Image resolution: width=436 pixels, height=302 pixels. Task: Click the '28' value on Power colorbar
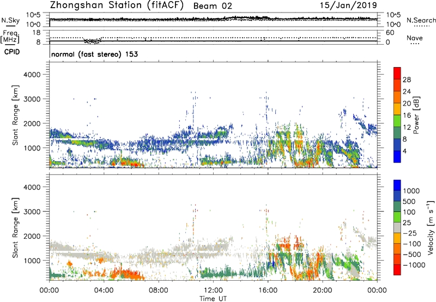(x=407, y=80)
